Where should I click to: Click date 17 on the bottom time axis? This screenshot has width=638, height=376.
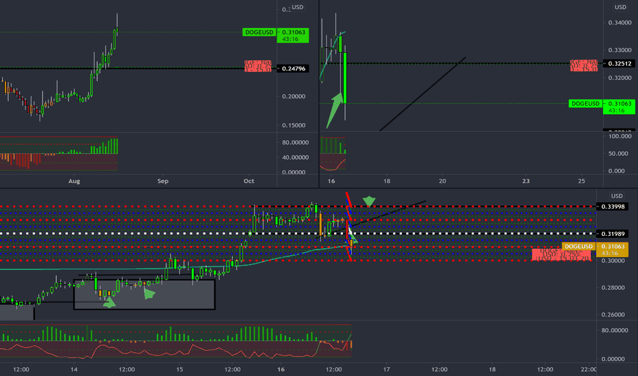coord(386,369)
